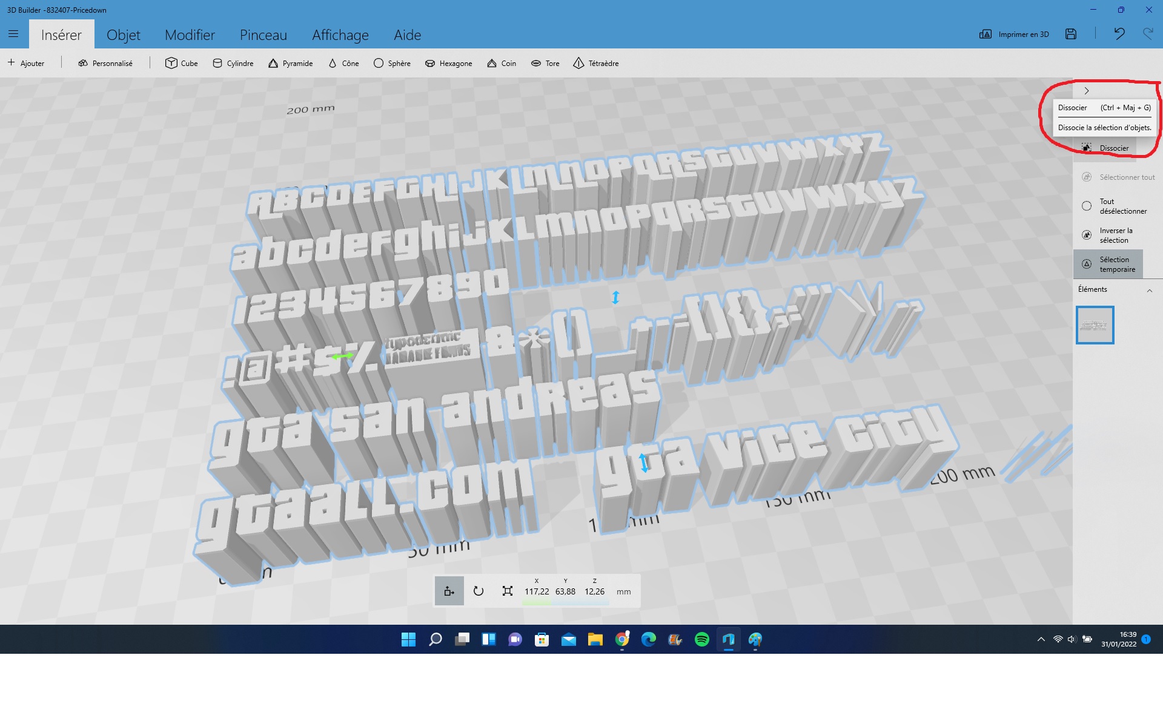Click the Ajouter button

point(27,63)
